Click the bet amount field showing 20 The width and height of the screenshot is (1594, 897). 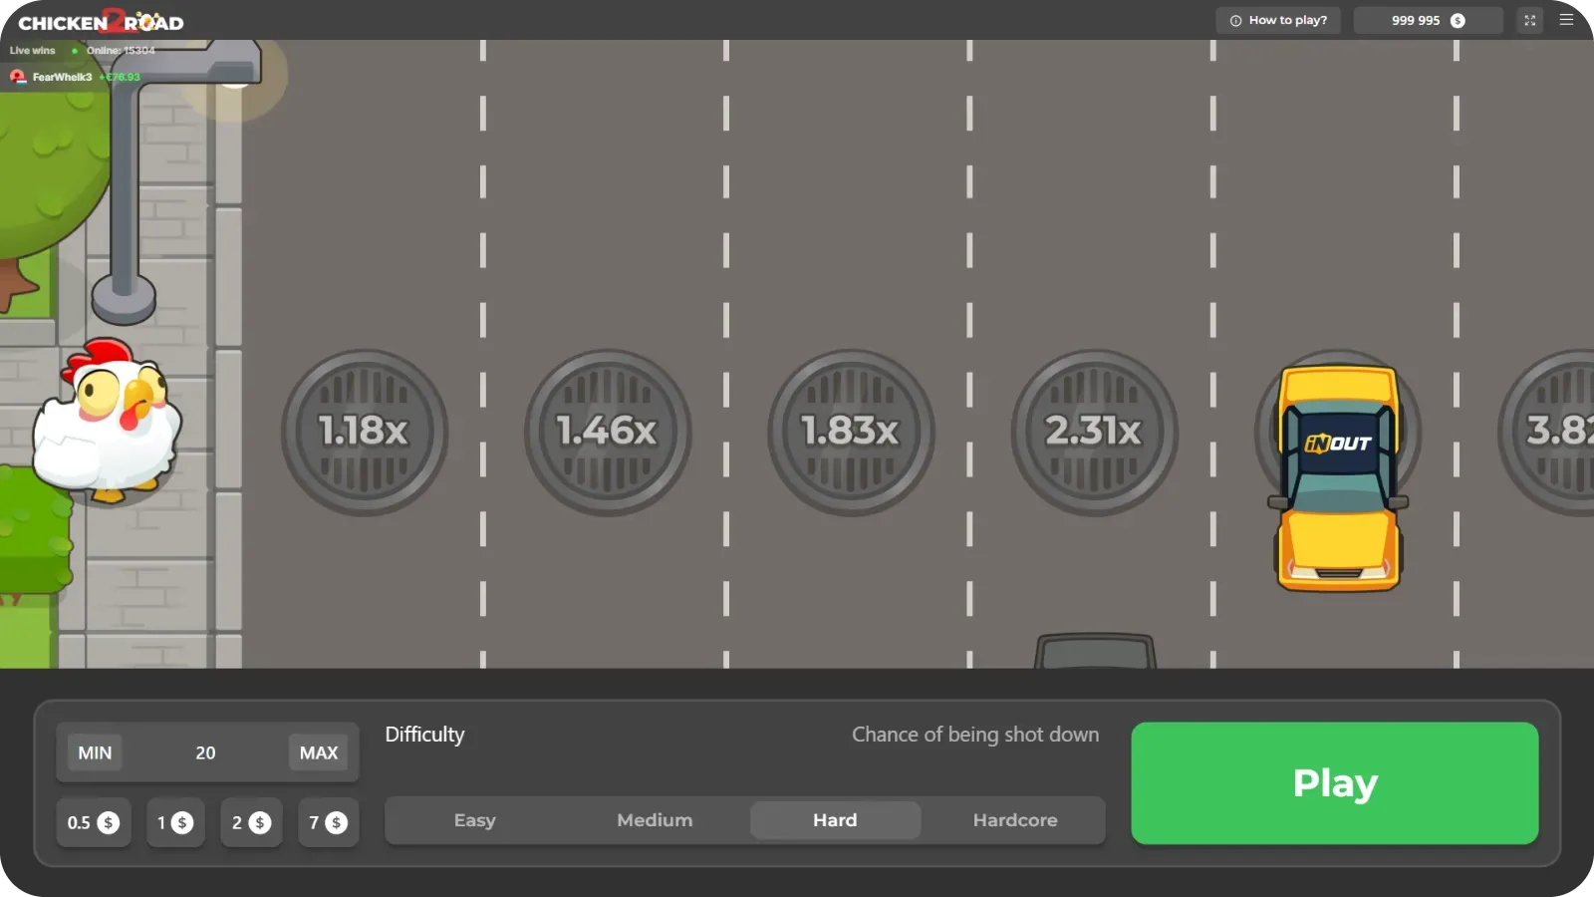point(205,752)
